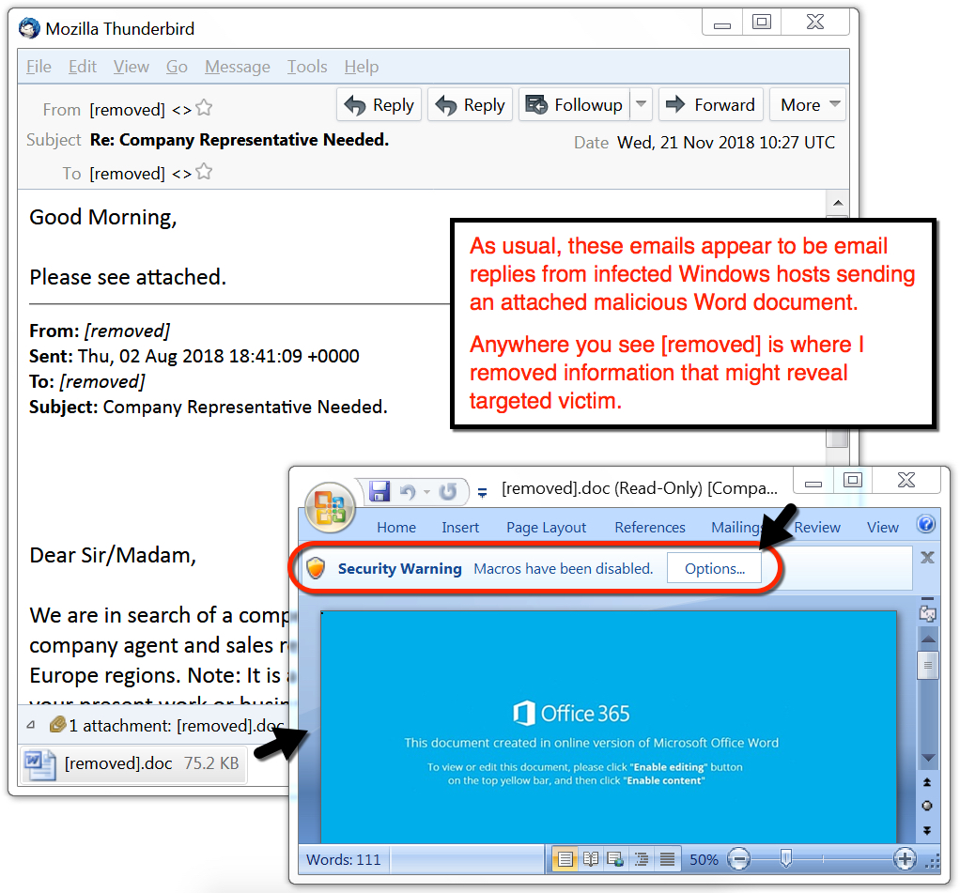Forward the email message
Viewport: 960px width, 893px height.
pos(711,104)
